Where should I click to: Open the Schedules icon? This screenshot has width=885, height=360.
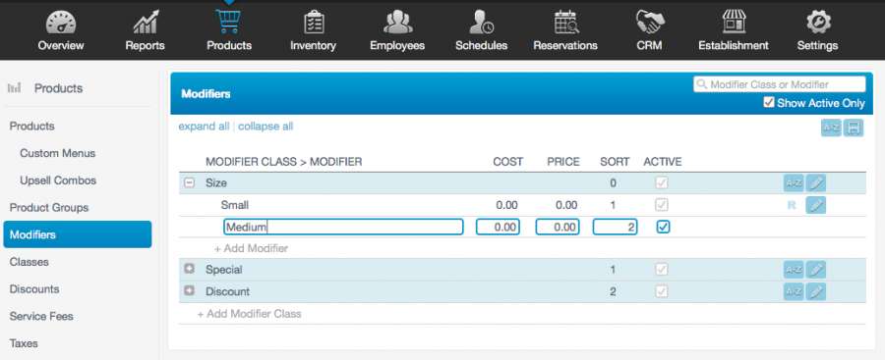coord(482,24)
